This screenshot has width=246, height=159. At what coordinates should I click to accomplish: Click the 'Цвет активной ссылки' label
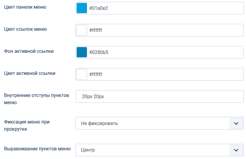point(30,73)
